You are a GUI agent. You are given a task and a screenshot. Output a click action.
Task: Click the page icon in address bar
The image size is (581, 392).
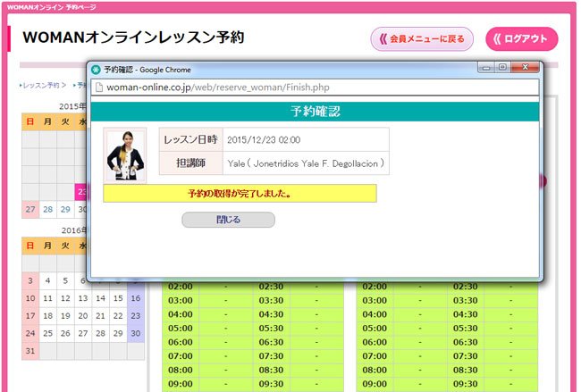click(99, 88)
